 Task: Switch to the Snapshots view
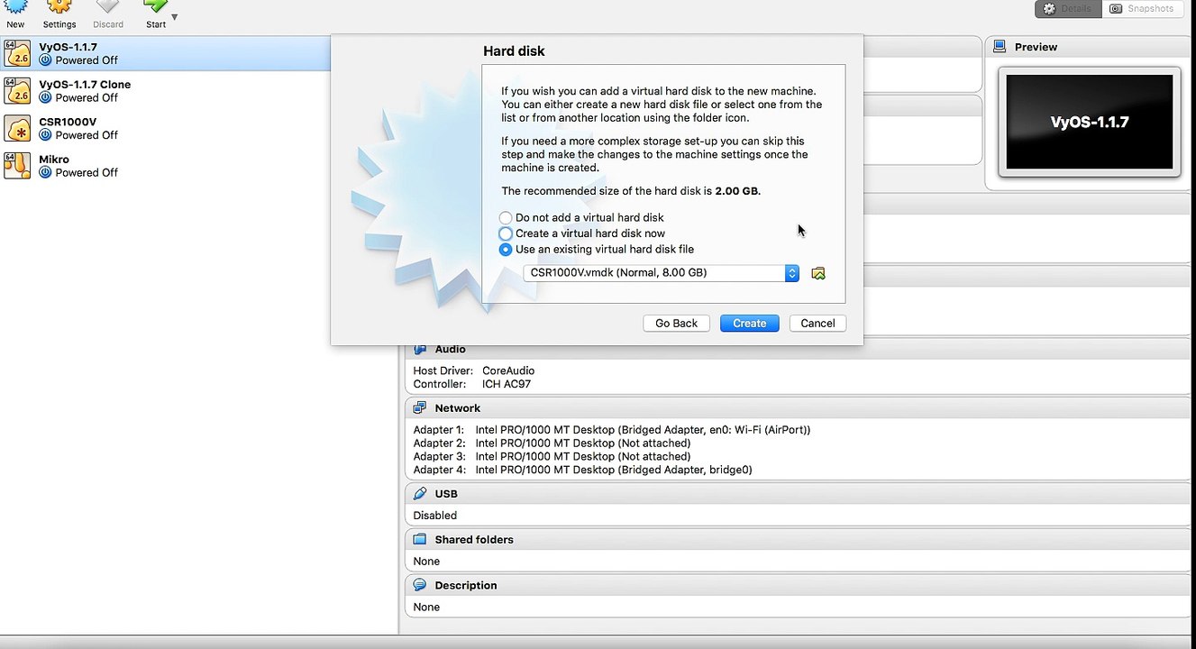1142,9
